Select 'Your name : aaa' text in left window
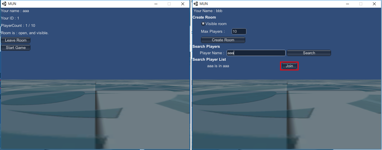This screenshot has height=150, width=382. coord(15,11)
